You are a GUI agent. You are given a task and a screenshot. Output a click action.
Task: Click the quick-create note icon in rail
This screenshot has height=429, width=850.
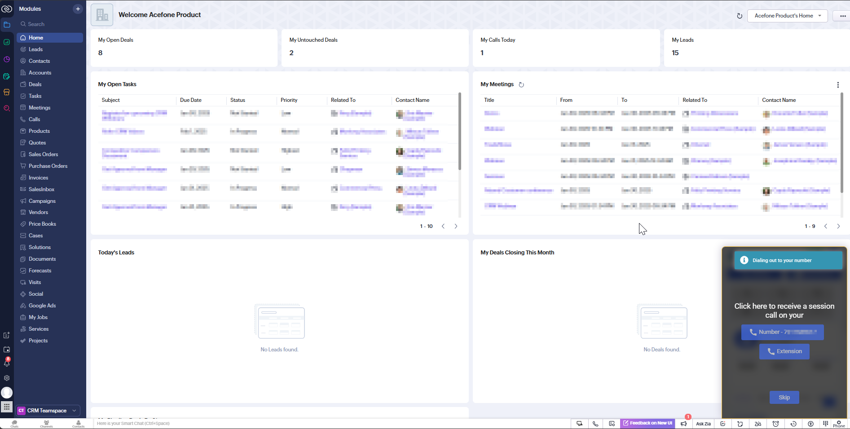pyautogui.click(x=7, y=335)
